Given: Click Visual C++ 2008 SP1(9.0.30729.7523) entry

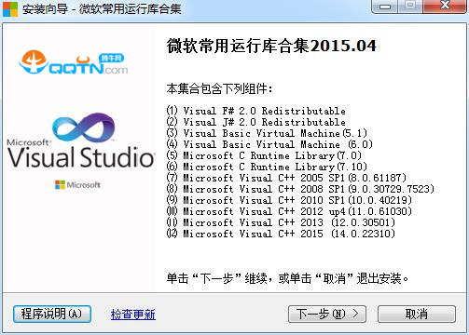Looking at the screenshot, I should click(x=300, y=189).
